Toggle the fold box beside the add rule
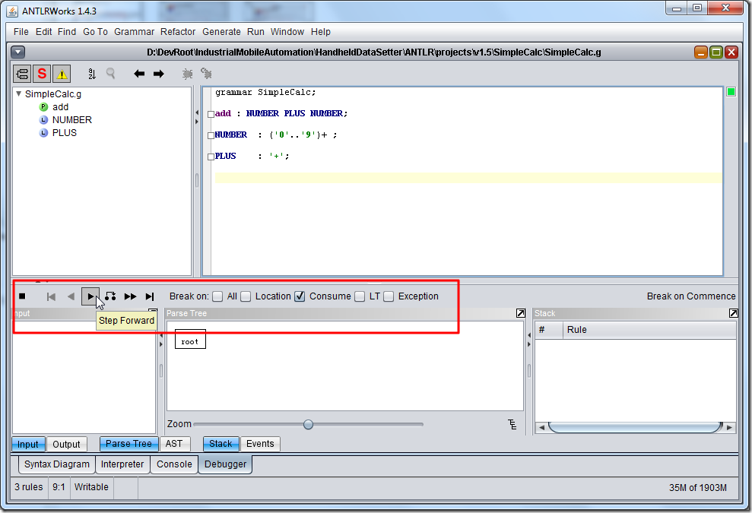Viewport: 752px width, 513px height. click(x=211, y=114)
